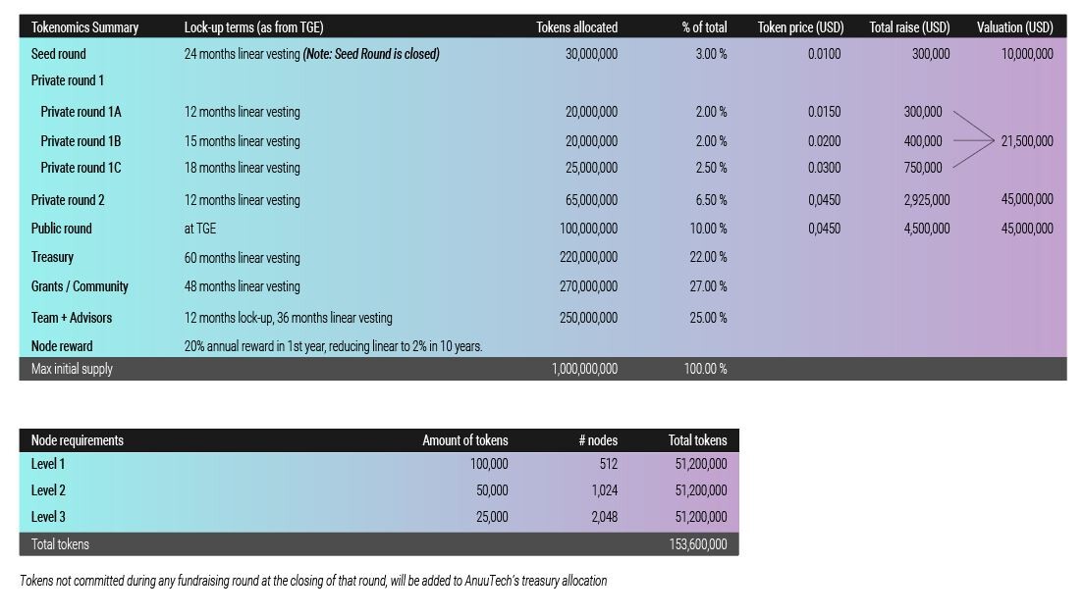
Task: Click the Team + Advisors row label
Action: [x=72, y=318]
